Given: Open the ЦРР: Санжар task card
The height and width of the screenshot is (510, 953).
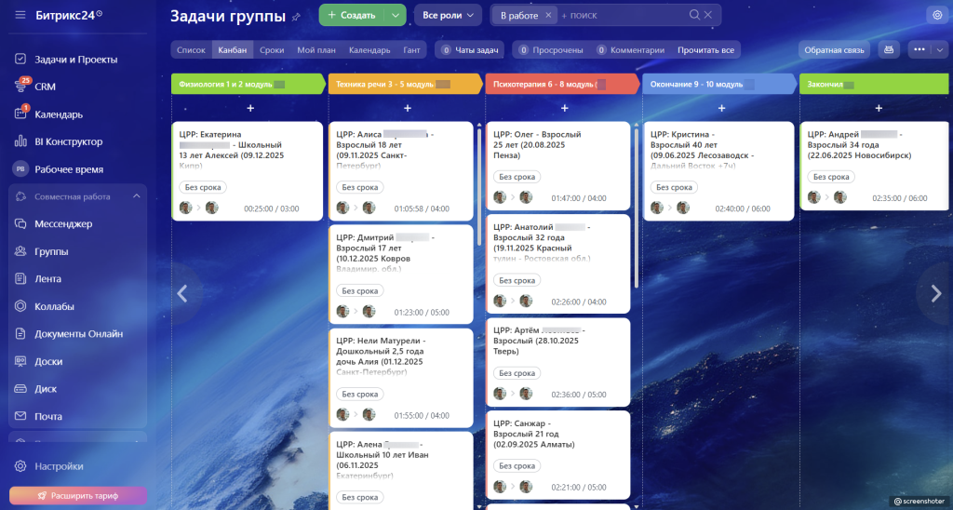Looking at the screenshot, I should click(558, 455).
